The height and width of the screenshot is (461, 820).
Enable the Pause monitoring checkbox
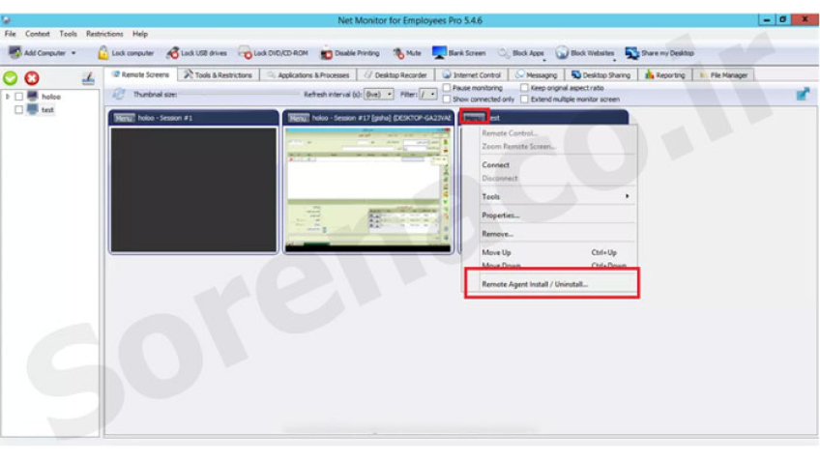(x=447, y=87)
